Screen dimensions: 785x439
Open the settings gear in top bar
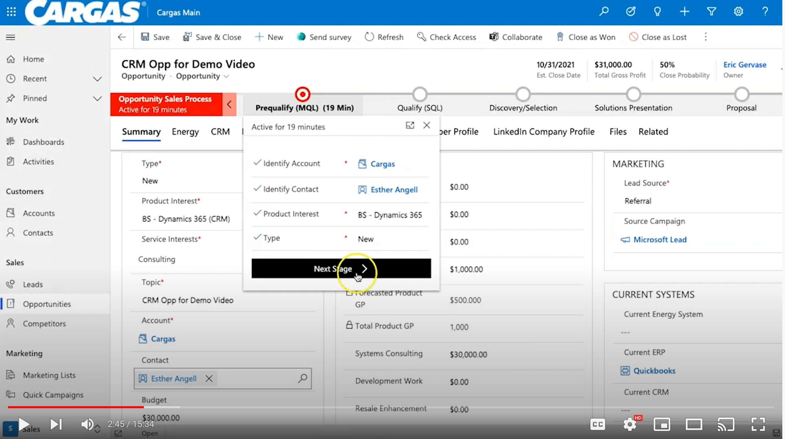(738, 12)
